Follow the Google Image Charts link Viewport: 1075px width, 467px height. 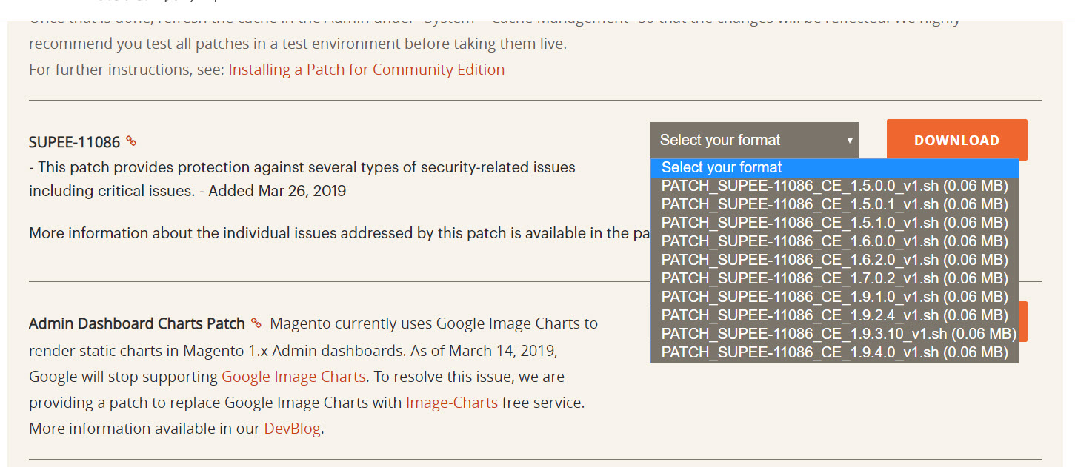(293, 377)
